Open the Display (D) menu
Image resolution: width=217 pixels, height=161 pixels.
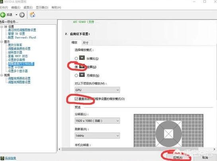tap(42, 8)
